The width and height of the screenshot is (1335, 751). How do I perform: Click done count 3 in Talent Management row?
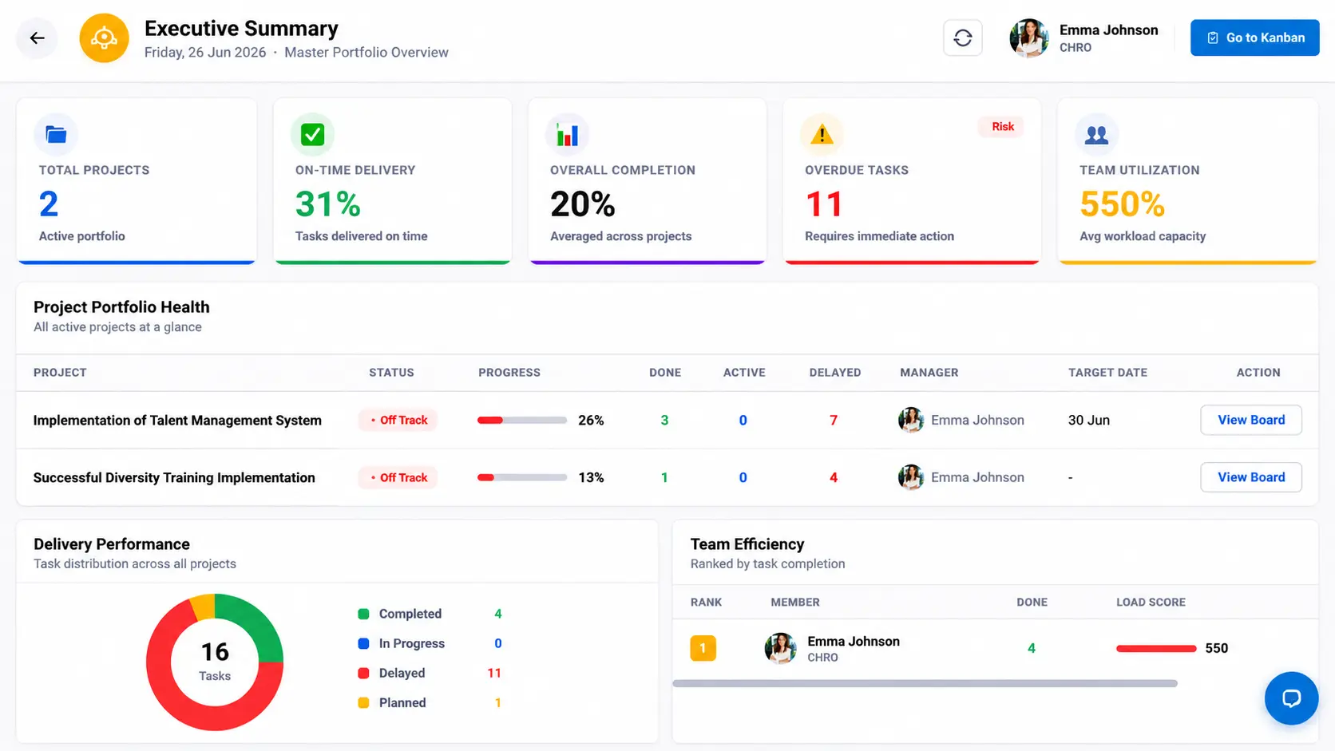[664, 420]
